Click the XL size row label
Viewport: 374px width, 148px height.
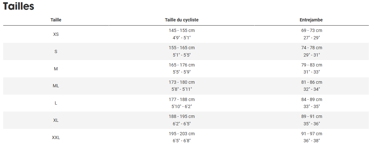tap(56, 121)
